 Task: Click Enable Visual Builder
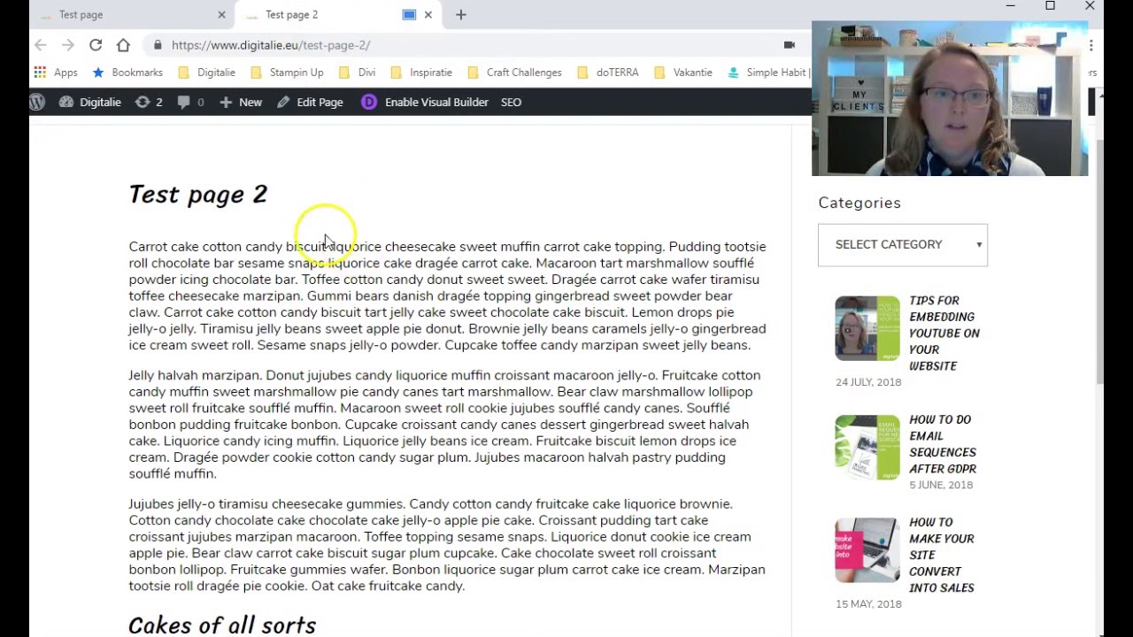(x=425, y=102)
